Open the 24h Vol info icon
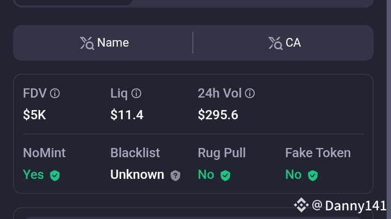 (x=250, y=93)
